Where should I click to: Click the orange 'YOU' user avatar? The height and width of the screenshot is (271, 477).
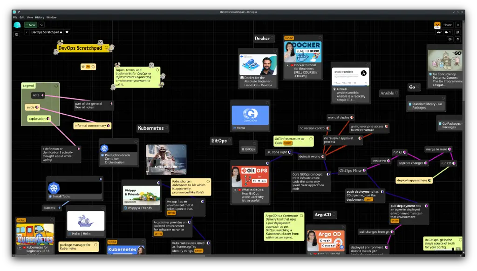tap(437, 25)
